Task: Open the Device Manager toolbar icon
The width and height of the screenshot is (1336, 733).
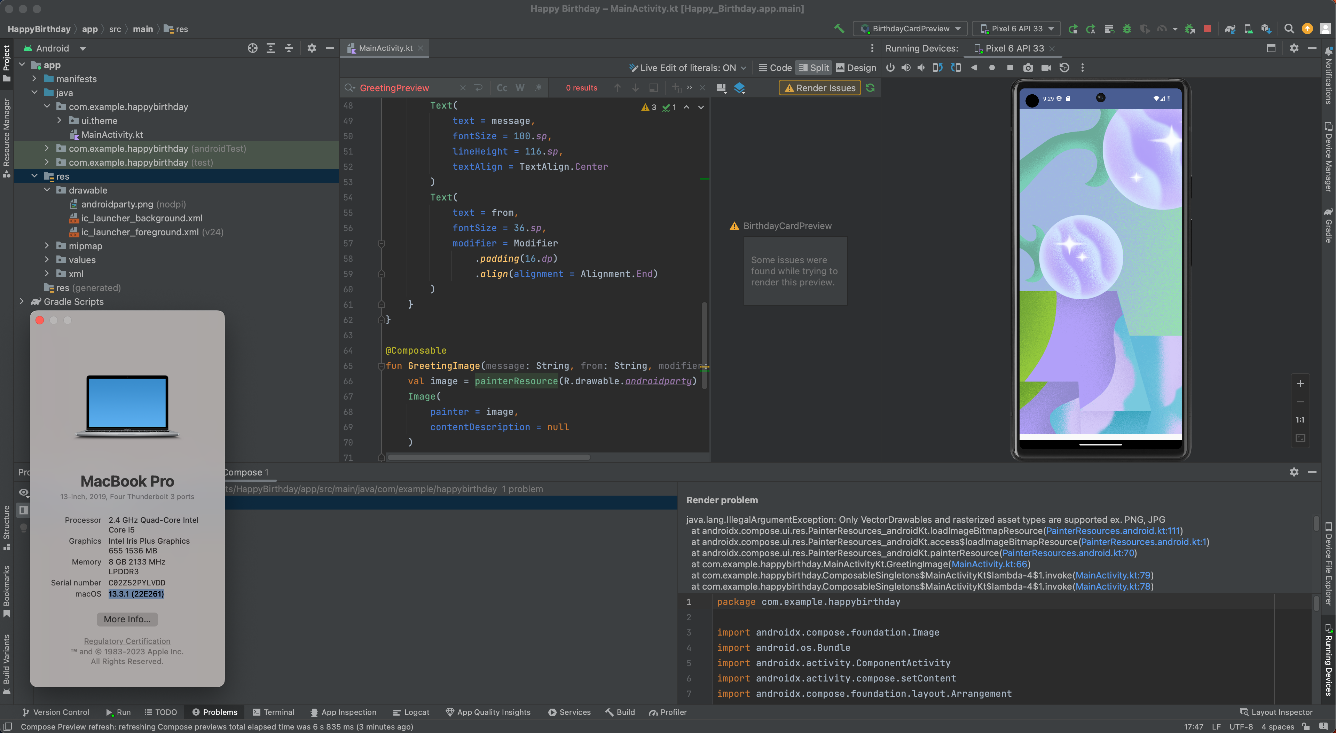Action: click(x=1248, y=29)
